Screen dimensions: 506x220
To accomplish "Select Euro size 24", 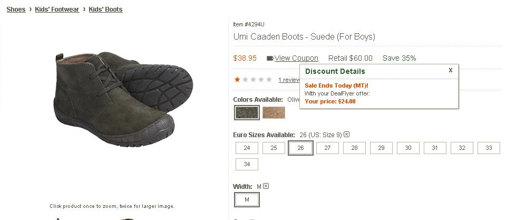I will click(x=247, y=148).
